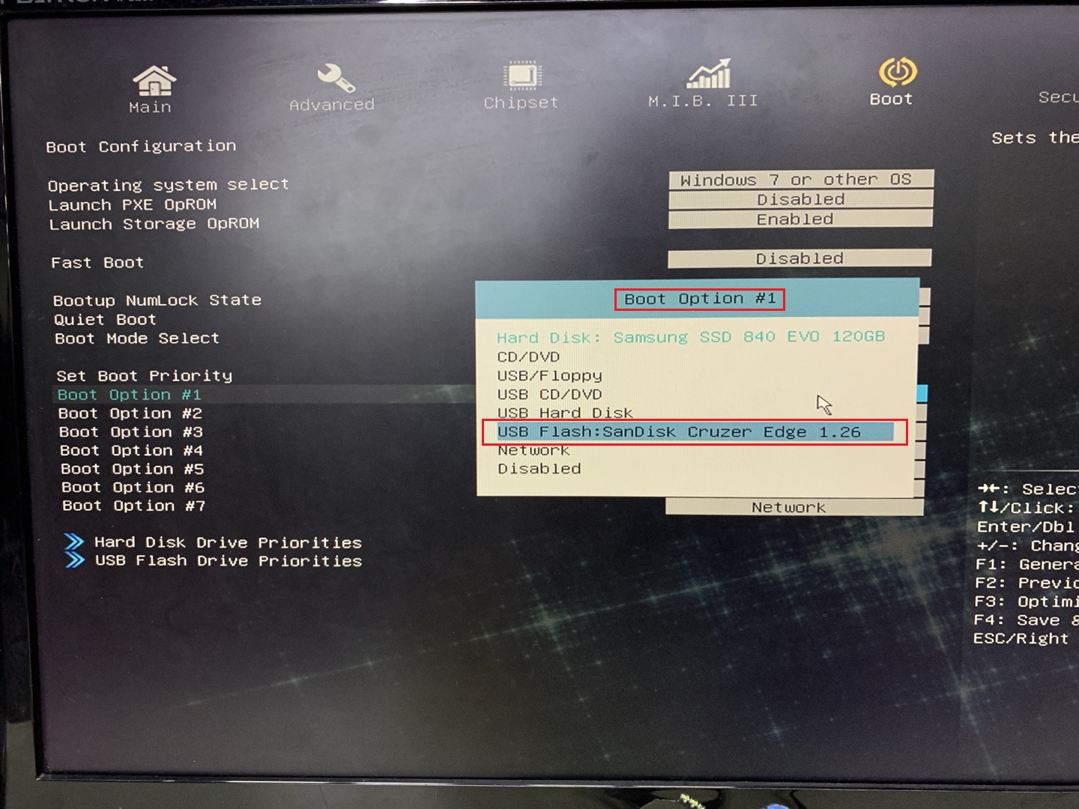Screen dimensions: 1079x809
Task: Select Operating system select setting
Action: [168, 185]
